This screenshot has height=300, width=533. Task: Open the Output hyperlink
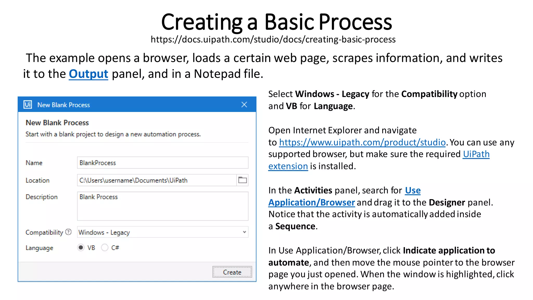click(88, 74)
